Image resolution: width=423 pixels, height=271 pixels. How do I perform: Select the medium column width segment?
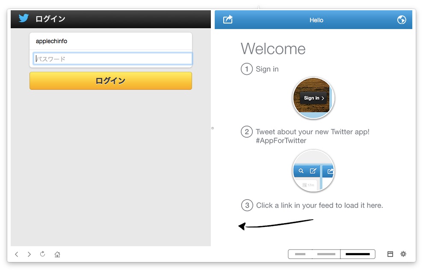tap(326, 254)
